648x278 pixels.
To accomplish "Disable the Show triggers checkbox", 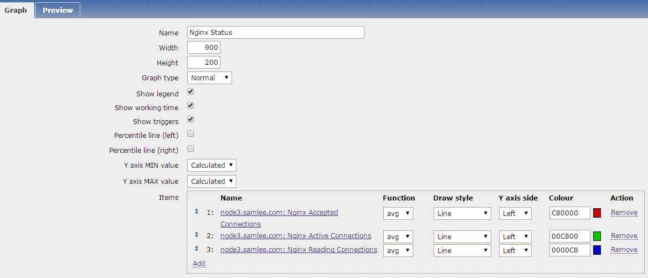I will pyautogui.click(x=191, y=120).
